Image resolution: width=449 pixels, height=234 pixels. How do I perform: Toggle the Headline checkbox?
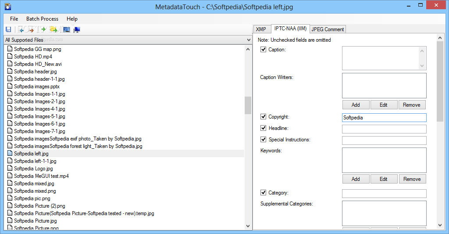click(263, 128)
